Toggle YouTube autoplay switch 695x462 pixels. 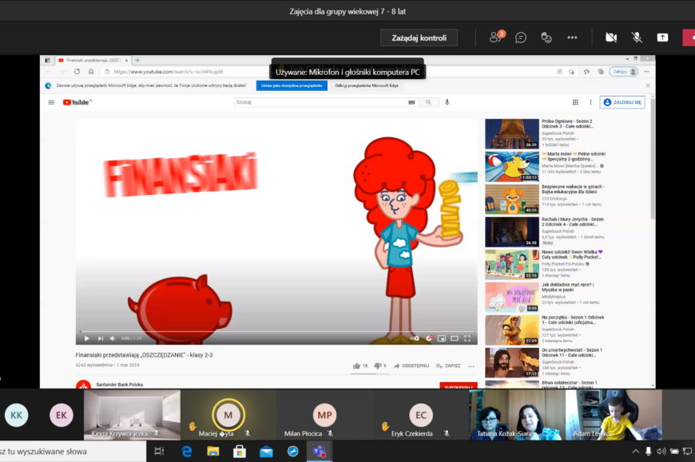(x=415, y=338)
